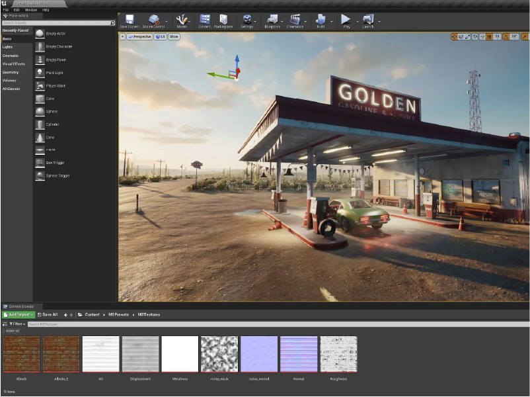Select the scale gizmo mode icon
Viewport: 530px width, 397px height.
pos(468,36)
